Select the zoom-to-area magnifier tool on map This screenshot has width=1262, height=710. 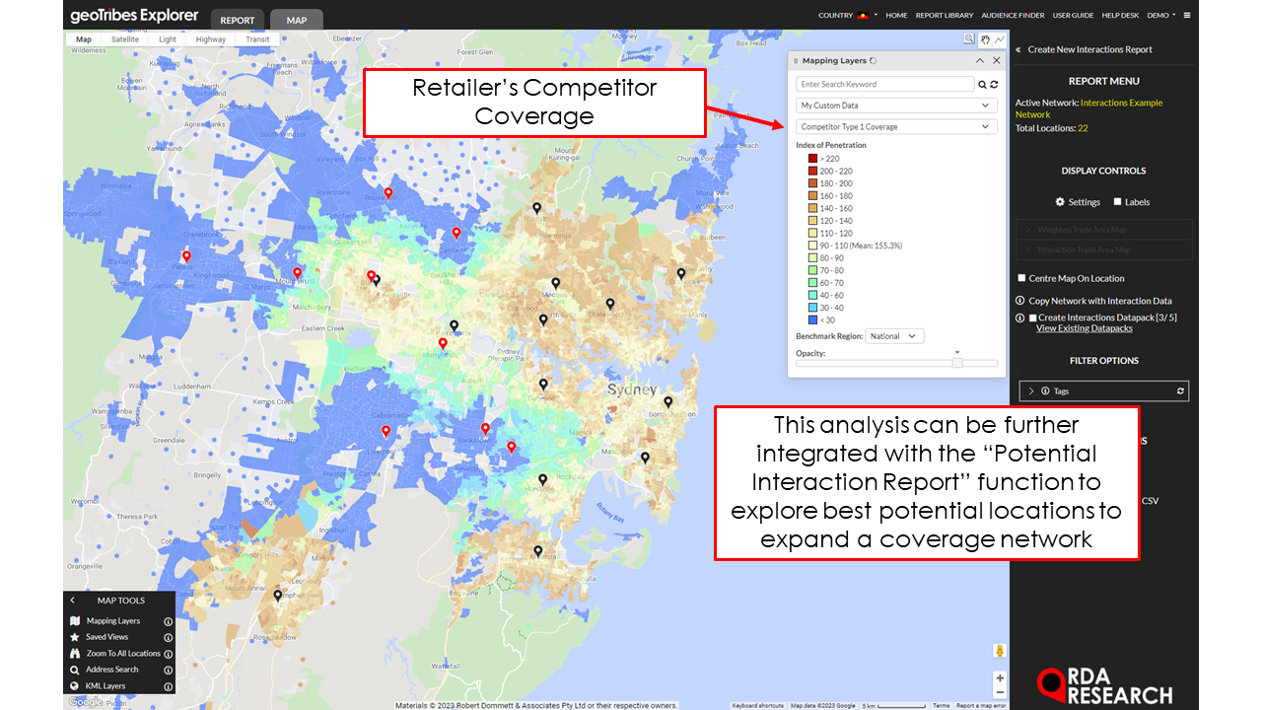(970, 39)
